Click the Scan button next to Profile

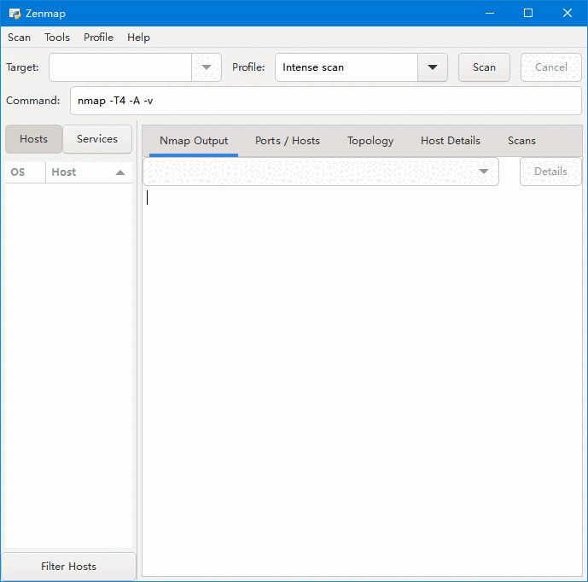click(x=484, y=67)
